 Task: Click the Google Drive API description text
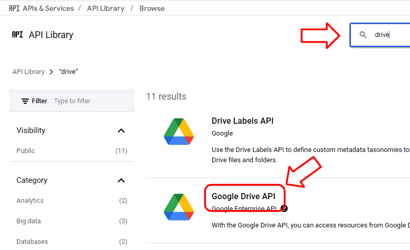[x=311, y=225]
